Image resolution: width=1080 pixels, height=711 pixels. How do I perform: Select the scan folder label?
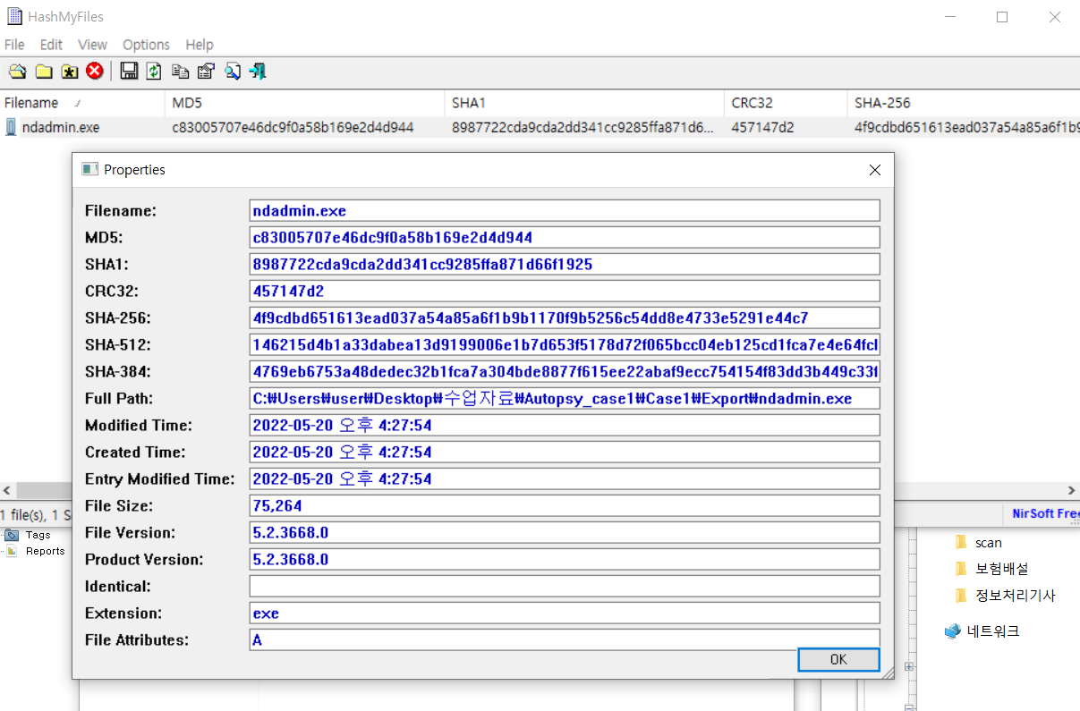click(989, 543)
